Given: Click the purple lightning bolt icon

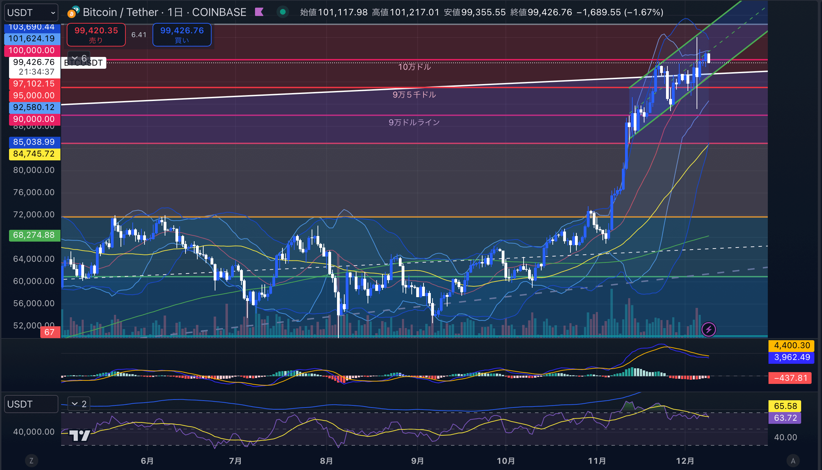Looking at the screenshot, I should pyautogui.click(x=709, y=329).
